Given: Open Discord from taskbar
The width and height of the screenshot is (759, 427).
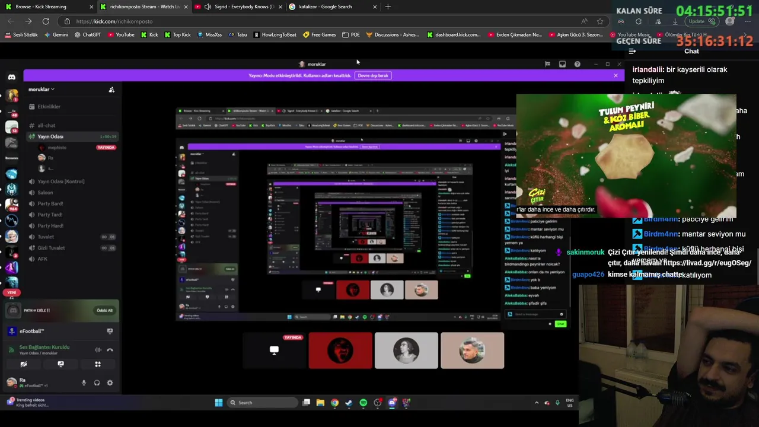Looking at the screenshot, I should point(392,403).
